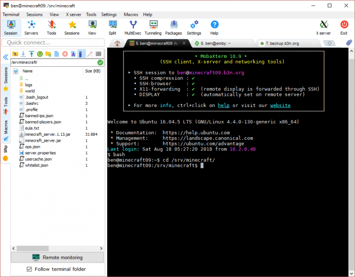Screen dimensions: 355x277
Task: Select the Sessions vertical sidebar tab
Action: pos(6,75)
